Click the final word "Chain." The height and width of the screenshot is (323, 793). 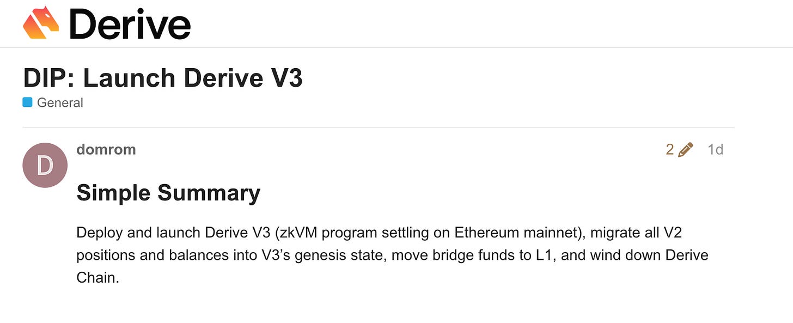(97, 278)
